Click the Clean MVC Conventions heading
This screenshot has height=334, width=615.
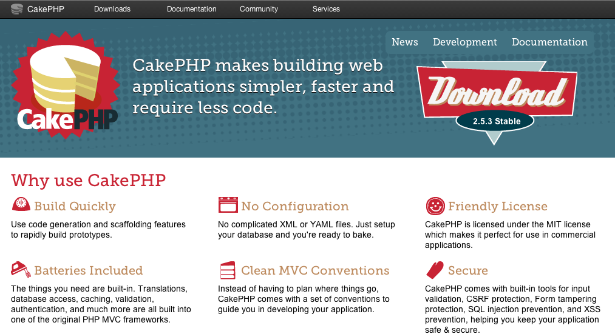(x=315, y=270)
